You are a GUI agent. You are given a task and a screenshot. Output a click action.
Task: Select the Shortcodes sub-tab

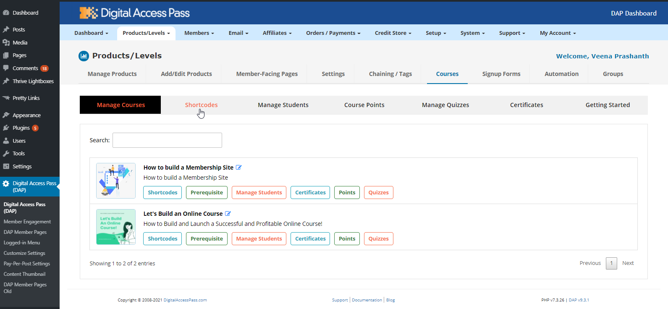[x=201, y=105]
